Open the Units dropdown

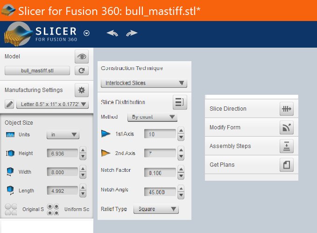pyautogui.click(x=63, y=134)
